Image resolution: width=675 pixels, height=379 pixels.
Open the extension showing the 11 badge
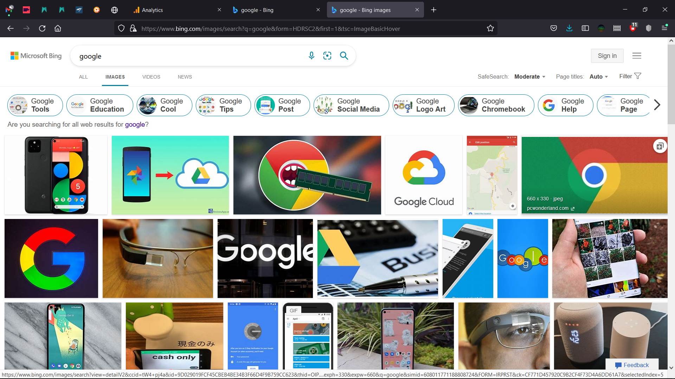pos(633,28)
